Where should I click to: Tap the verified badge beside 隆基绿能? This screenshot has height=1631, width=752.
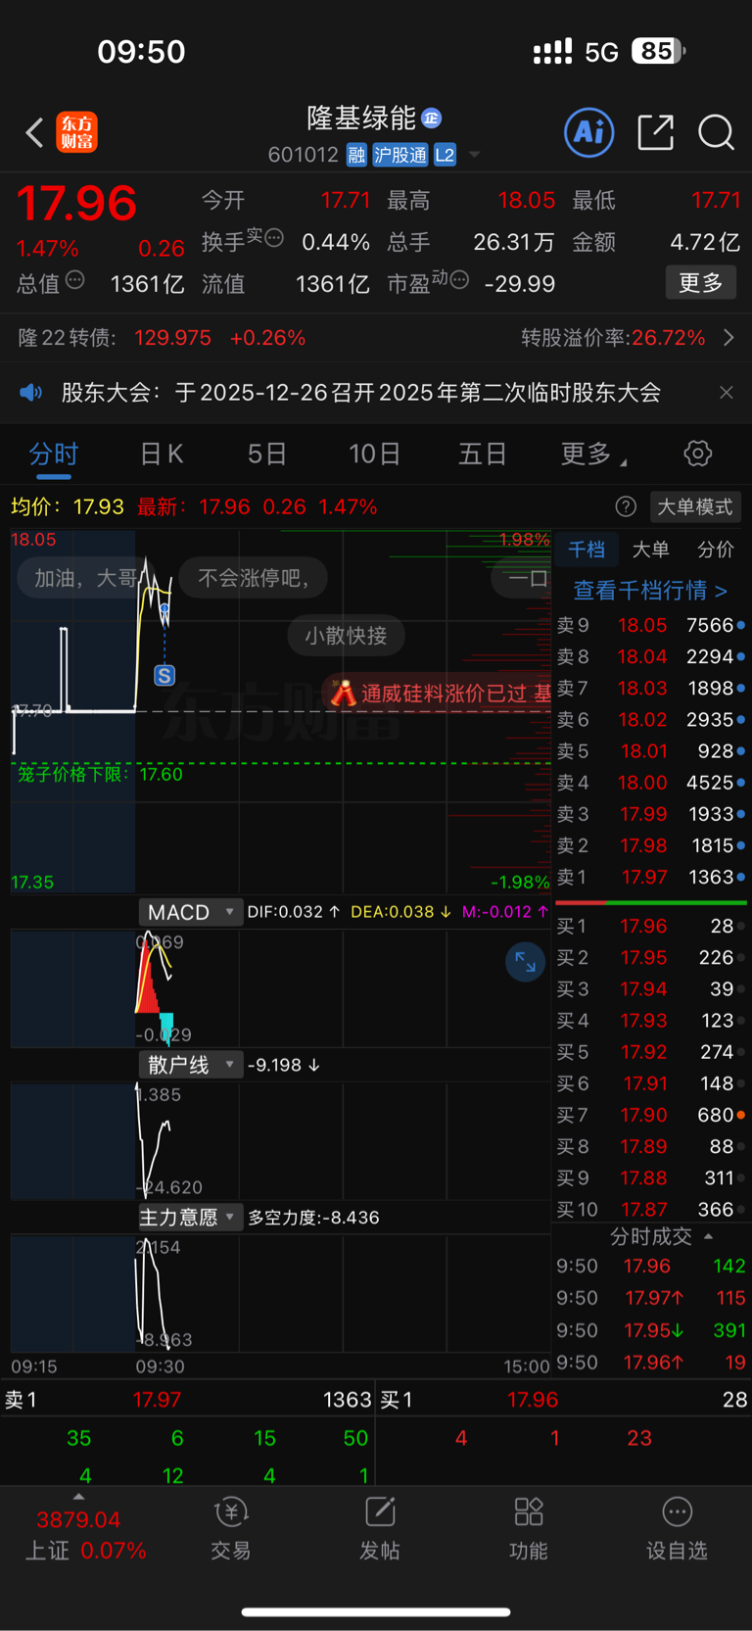431,119
